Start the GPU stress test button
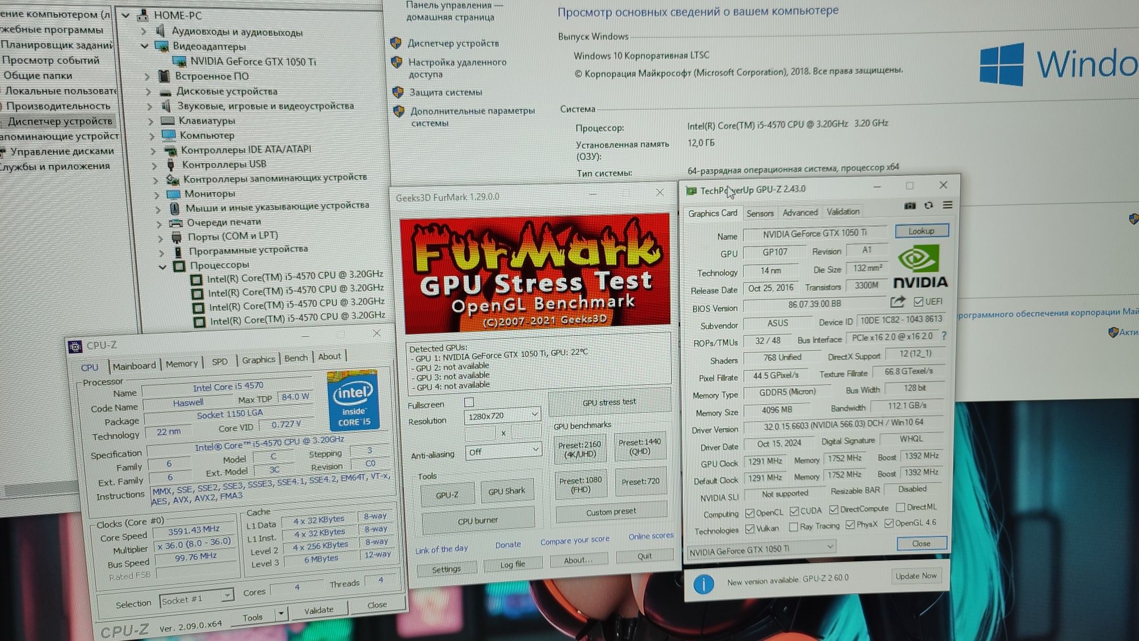The width and height of the screenshot is (1139, 641). 609,402
